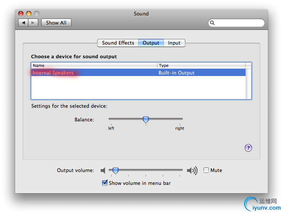Switch to the Sound Effects tab
Viewport: 283px width, 214px height.
(x=118, y=43)
